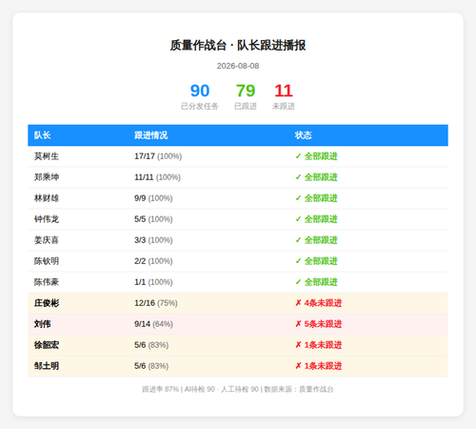476x429 pixels.
Task: Click 全部跟进 status for 郑乘坤
Action: tap(316, 177)
